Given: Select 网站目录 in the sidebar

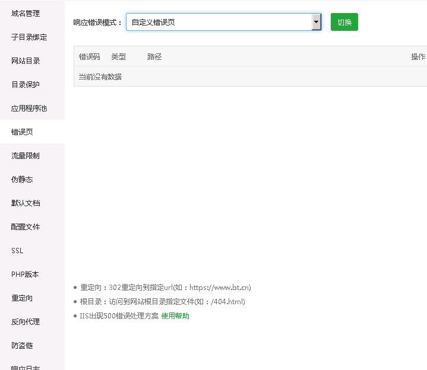Looking at the screenshot, I should tap(26, 60).
